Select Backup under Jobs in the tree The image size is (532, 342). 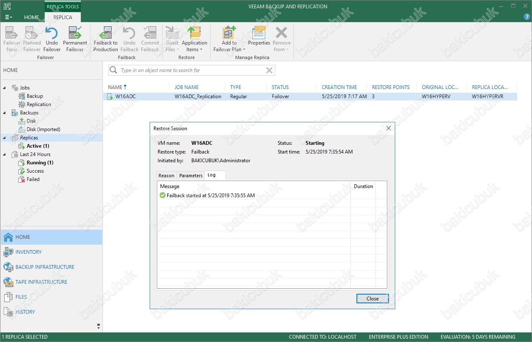[x=35, y=96]
